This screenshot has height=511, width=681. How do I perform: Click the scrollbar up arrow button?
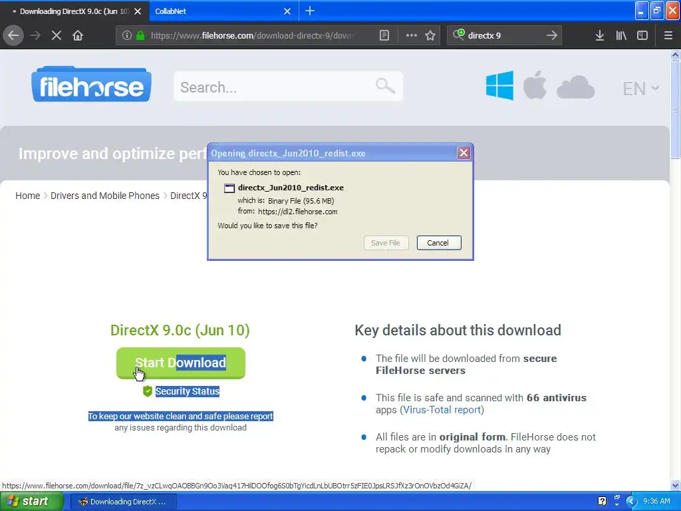tap(675, 55)
